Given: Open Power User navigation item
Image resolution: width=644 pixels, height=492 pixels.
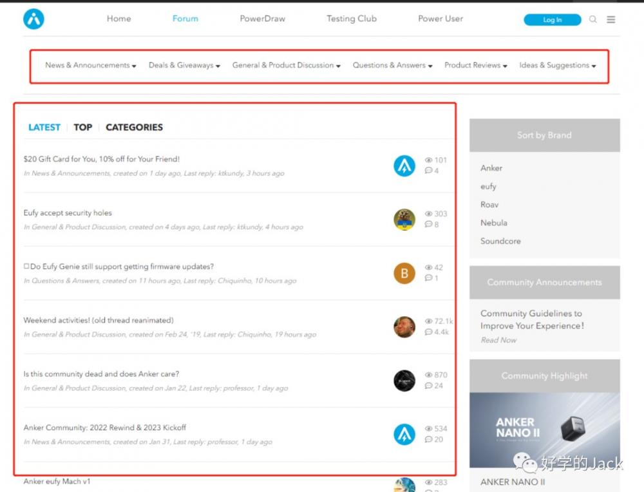Looking at the screenshot, I should 440,19.
